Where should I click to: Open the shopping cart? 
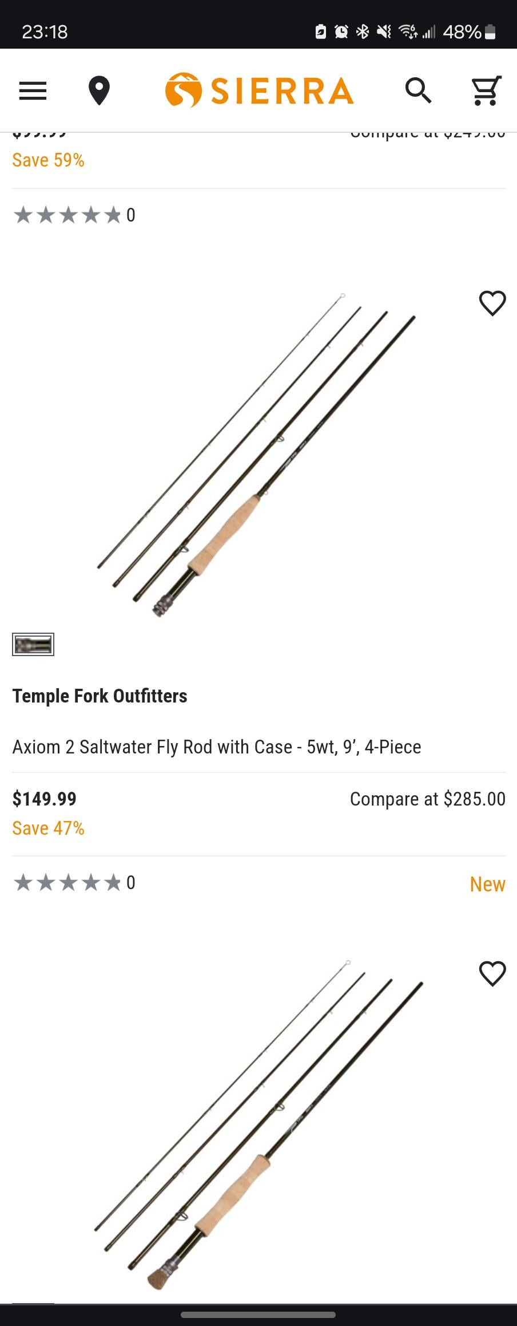pyautogui.click(x=486, y=90)
